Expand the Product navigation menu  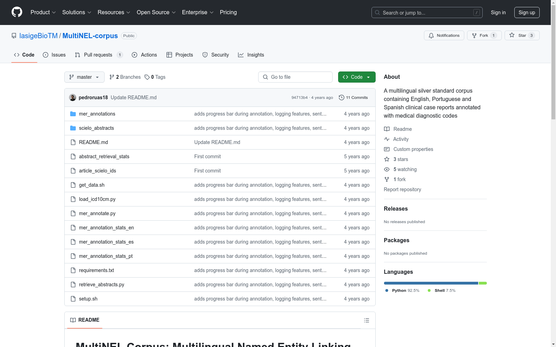point(43,12)
